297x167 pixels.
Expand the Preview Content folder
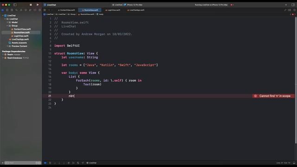pos(7,46)
